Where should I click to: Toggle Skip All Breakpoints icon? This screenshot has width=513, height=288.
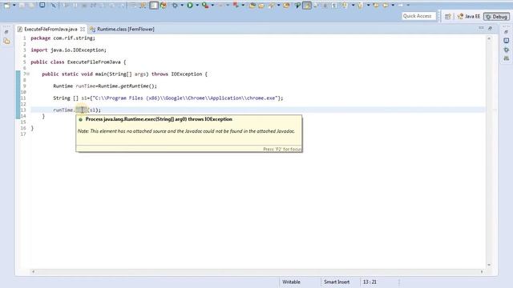click(54, 6)
